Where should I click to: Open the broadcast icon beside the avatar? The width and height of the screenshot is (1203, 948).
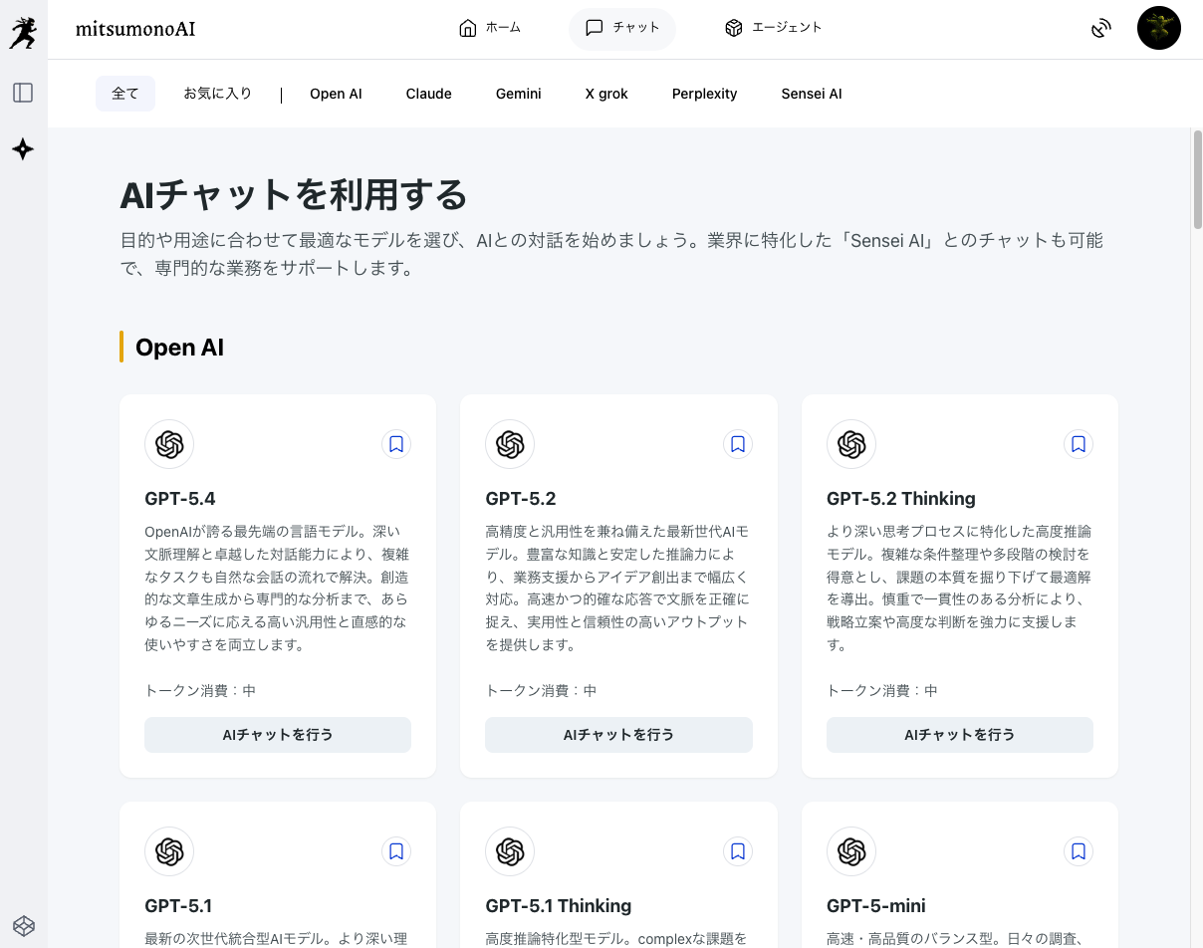[1100, 28]
